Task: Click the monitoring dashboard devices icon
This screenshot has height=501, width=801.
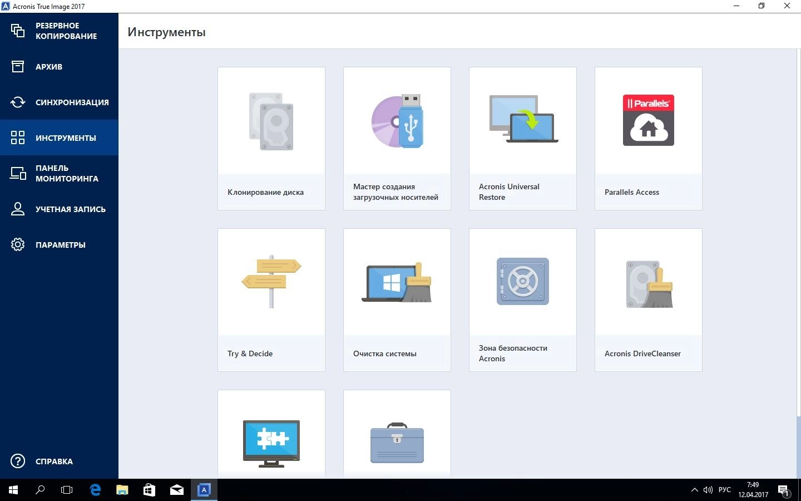Action: [x=18, y=173]
